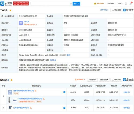
Task: Clear the search box using the gear icon
Action: pos(71,4)
